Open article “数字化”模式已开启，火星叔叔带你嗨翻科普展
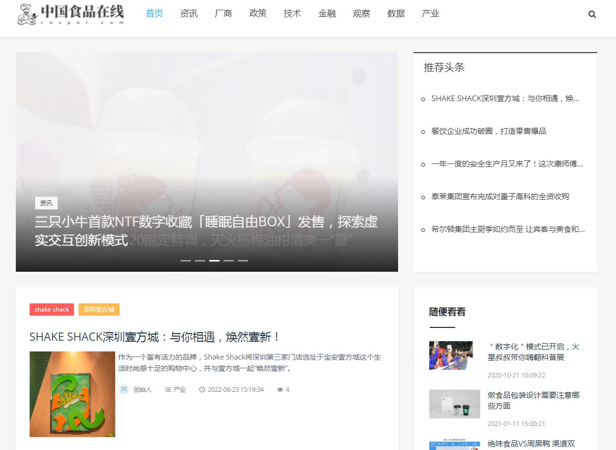The image size is (616, 450). 534,352
